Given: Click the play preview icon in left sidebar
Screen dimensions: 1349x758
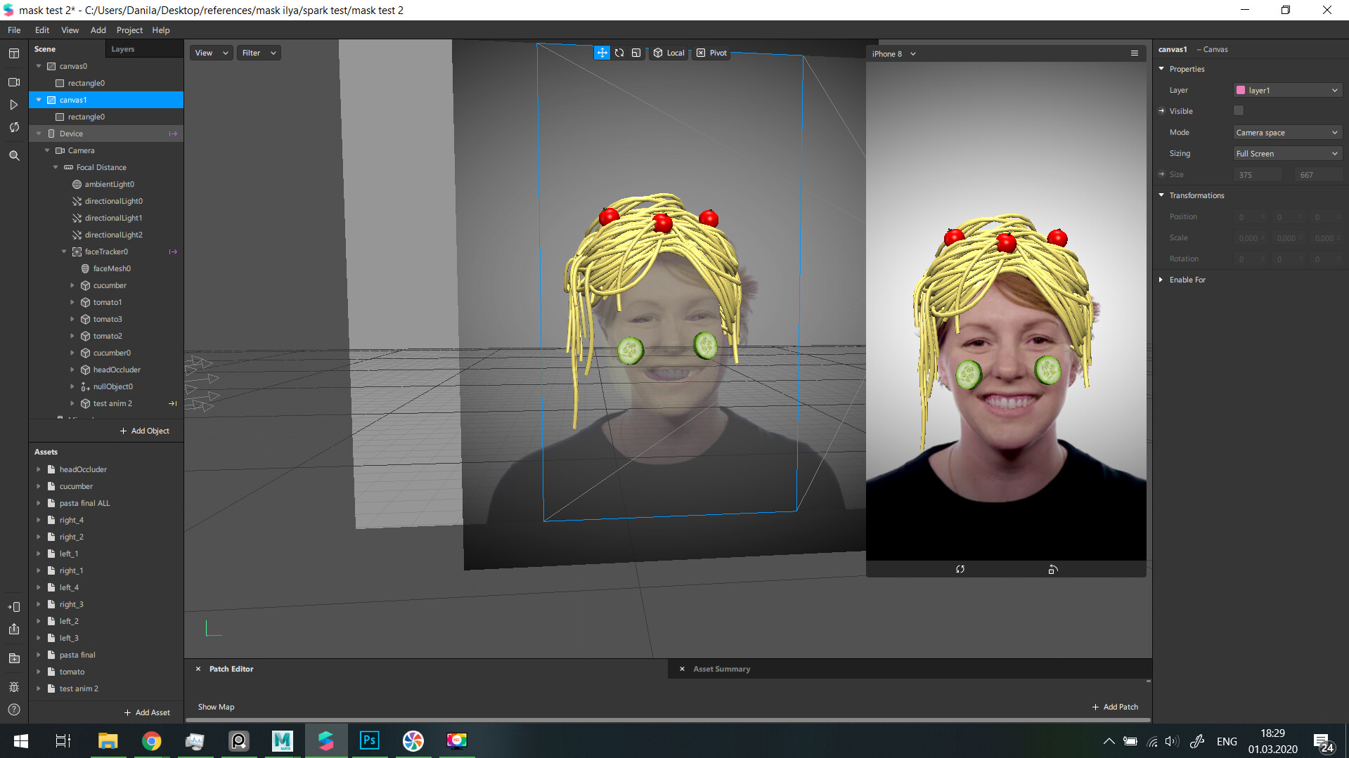Looking at the screenshot, I should [x=14, y=105].
